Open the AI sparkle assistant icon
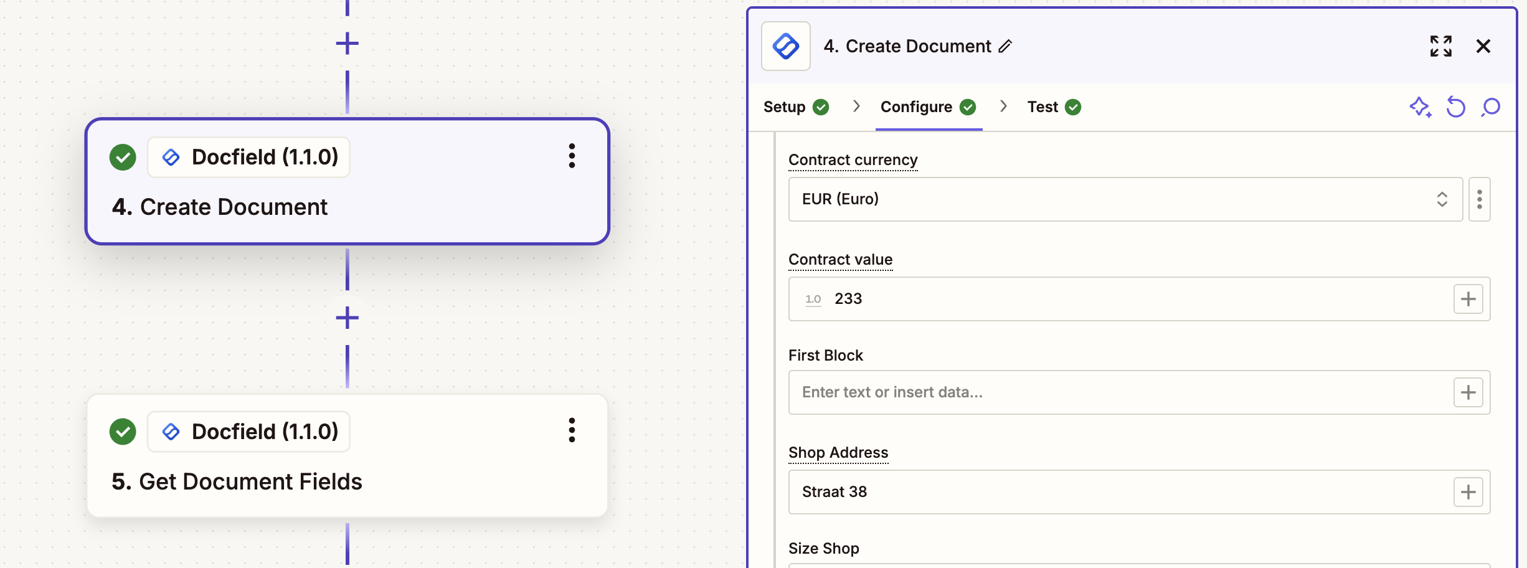This screenshot has height=568, width=1527. pos(1421,107)
